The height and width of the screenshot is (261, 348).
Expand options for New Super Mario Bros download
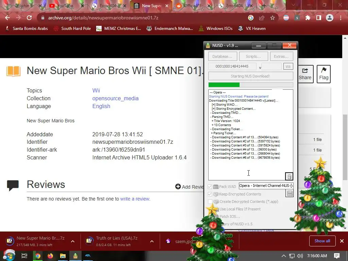point(73,241)
